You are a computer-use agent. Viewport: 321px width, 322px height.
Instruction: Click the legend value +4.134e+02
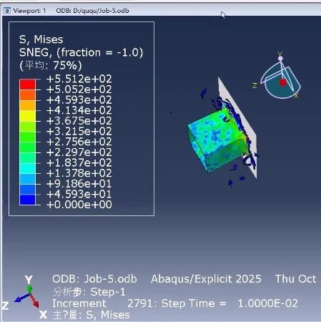click(79, 110)
